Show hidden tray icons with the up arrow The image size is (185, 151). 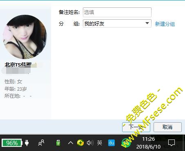click(x=71, y=143)
